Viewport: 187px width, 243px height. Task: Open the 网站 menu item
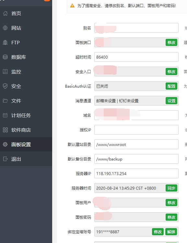pyautogui.click(x=26, y=28)
